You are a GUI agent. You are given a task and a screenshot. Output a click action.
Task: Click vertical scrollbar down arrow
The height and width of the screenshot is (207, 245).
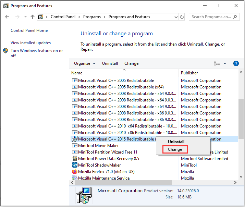[241, 177]
